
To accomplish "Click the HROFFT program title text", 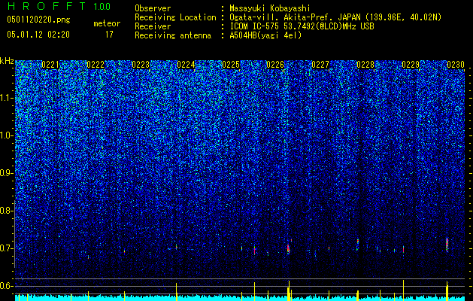I will coord(46,6).
